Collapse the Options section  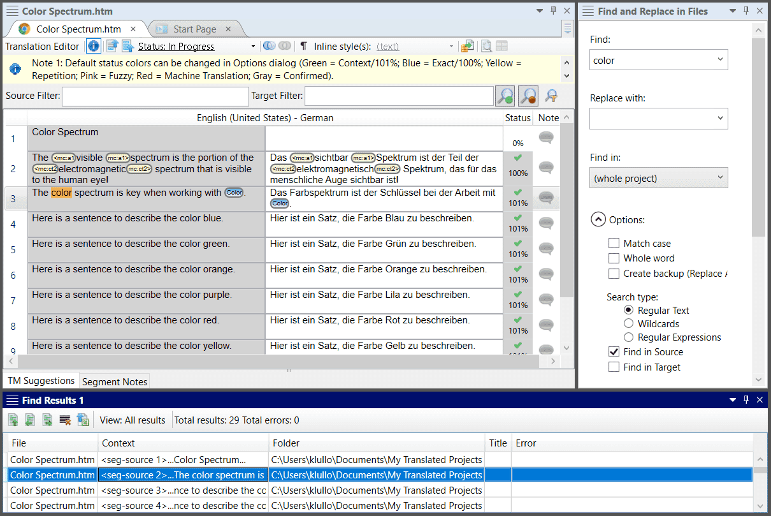598,219
